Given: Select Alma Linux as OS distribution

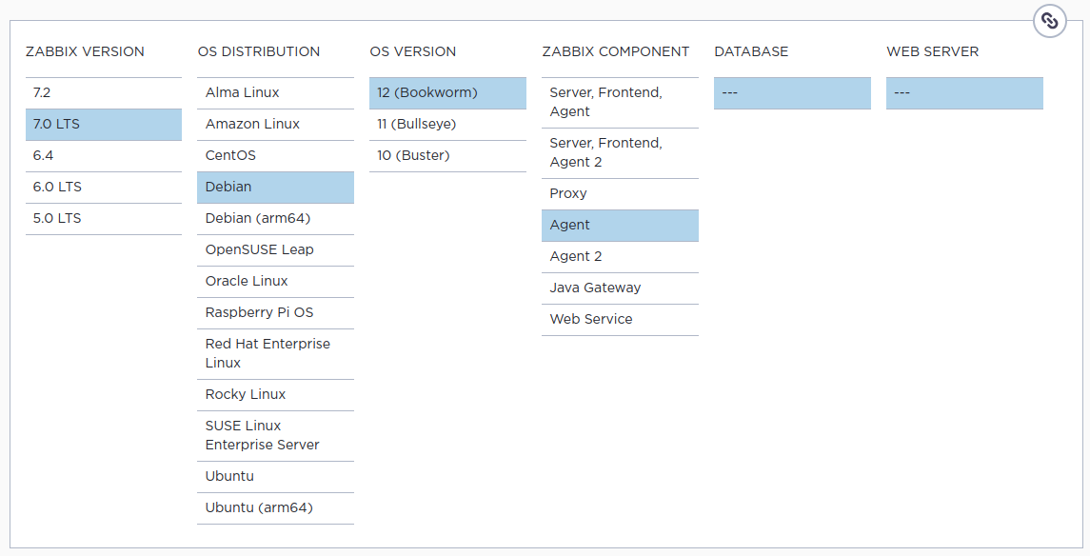Looking at the screenshot, I should pyautogui.click(x=275, y=92).
